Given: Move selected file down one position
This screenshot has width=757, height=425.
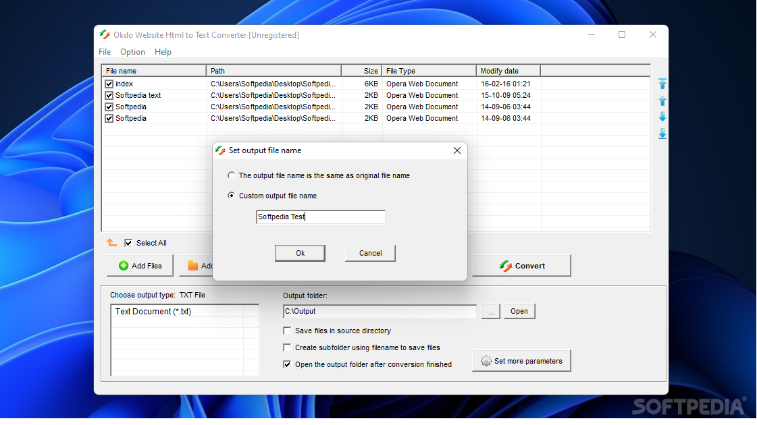Looking at the screenshot, I should click(662, 117).
